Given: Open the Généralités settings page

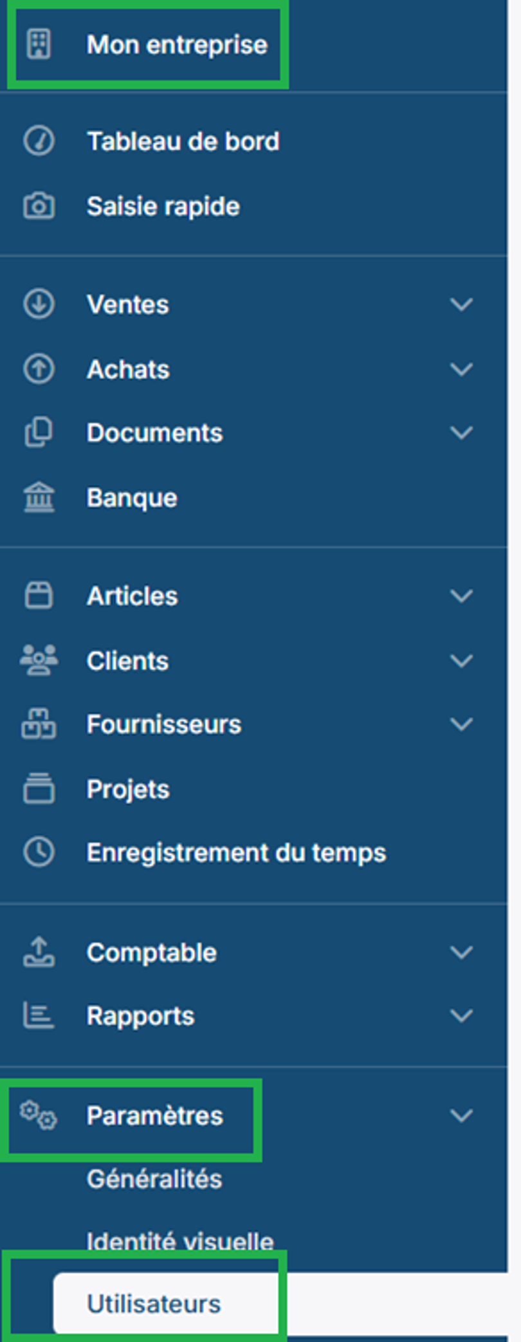Looking at the screenshot, I should [154, 1179].
